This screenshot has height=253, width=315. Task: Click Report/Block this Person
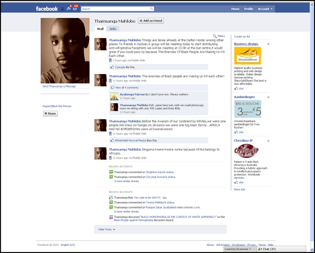click(57, 106)
